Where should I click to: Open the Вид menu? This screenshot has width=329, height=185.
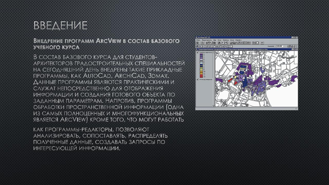click(215, 40)
